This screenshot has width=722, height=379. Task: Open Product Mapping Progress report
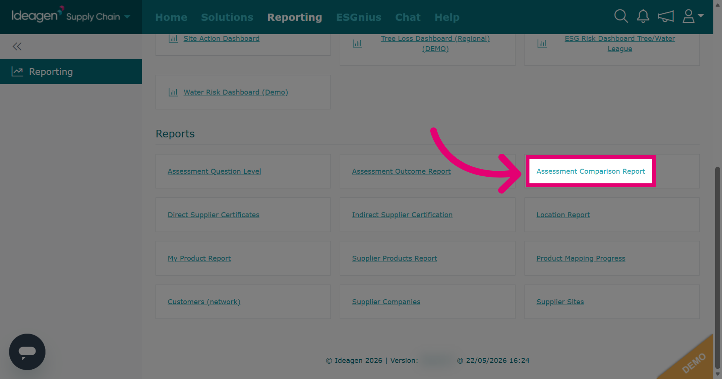click(x=581, y=258)
